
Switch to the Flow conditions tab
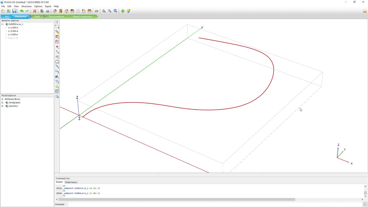click(56, 16)
